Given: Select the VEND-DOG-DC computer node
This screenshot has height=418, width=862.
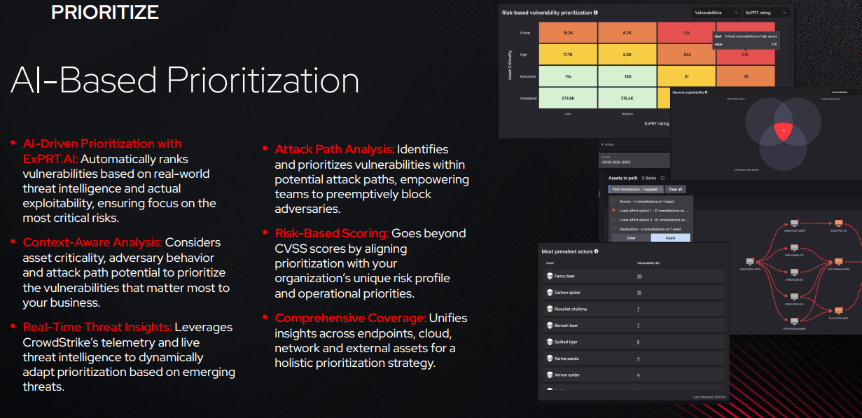Looking at the screenshot, I should pyautogui.click(x=795, y=272).
